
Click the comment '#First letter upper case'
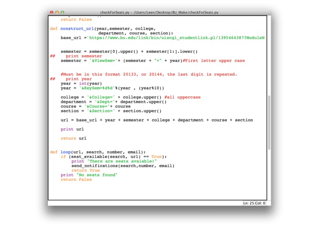coord(214,61)
